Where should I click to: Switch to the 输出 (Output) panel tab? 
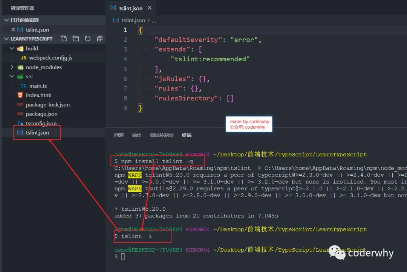(136, 135)
